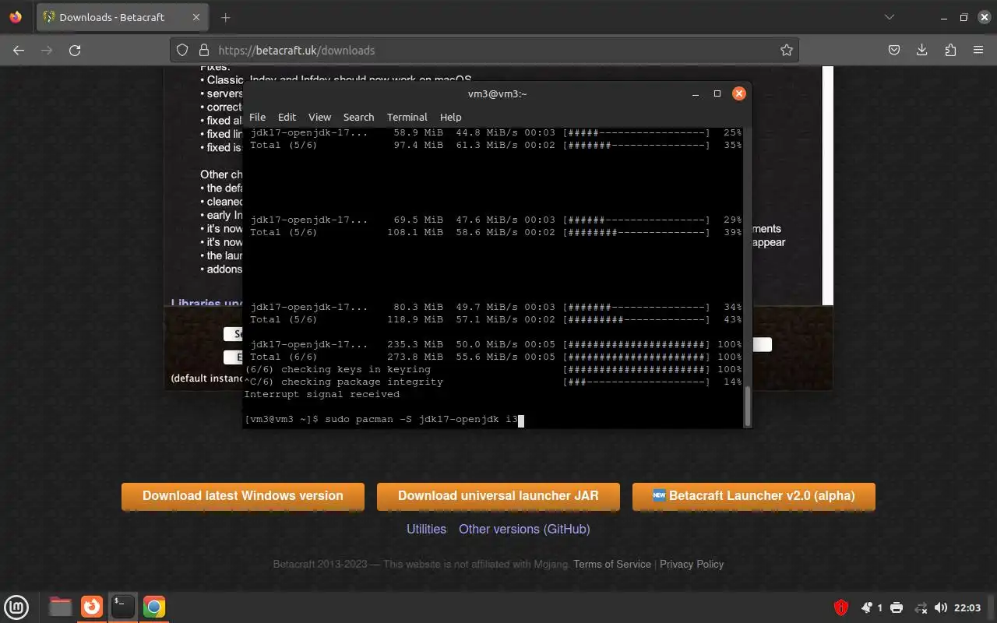
Task: Click the printer tray icon
Action: click(x=897, y=607)
